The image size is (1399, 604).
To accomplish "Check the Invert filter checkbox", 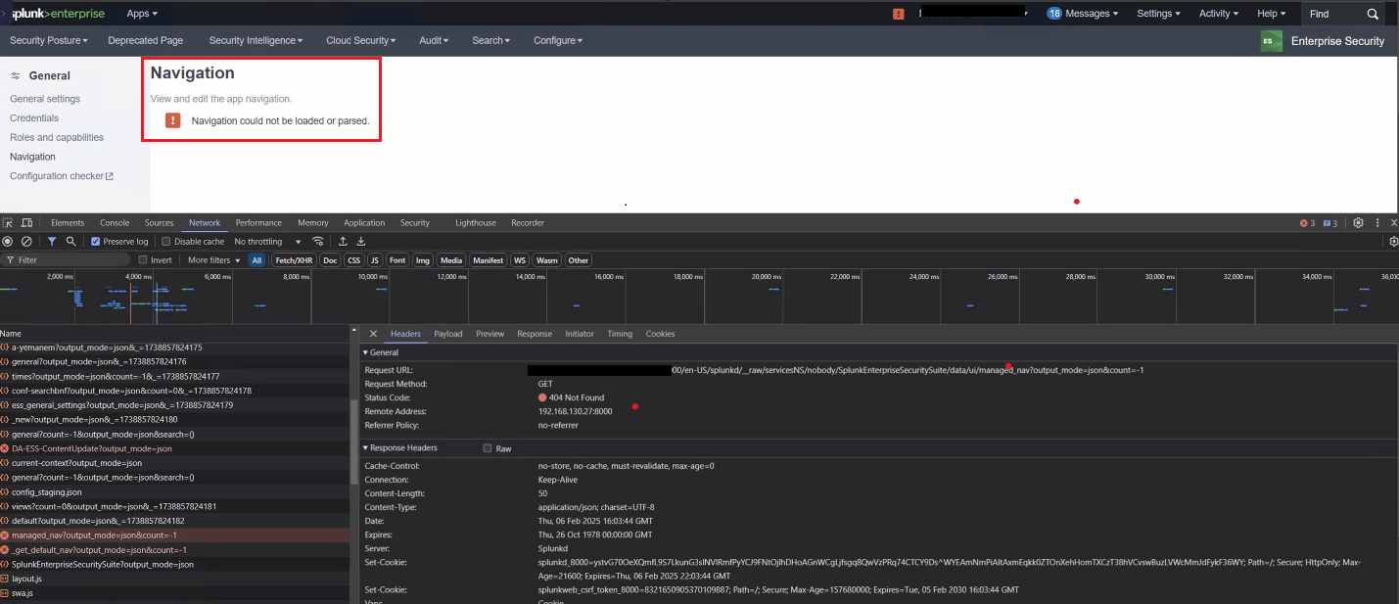I will click(144, 260).
